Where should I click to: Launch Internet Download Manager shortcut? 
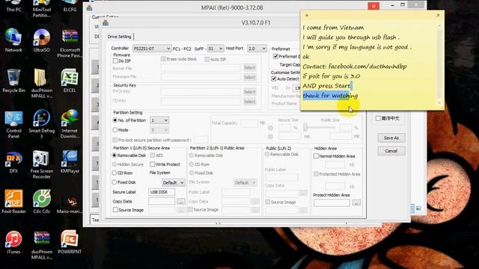coord(70,125)
